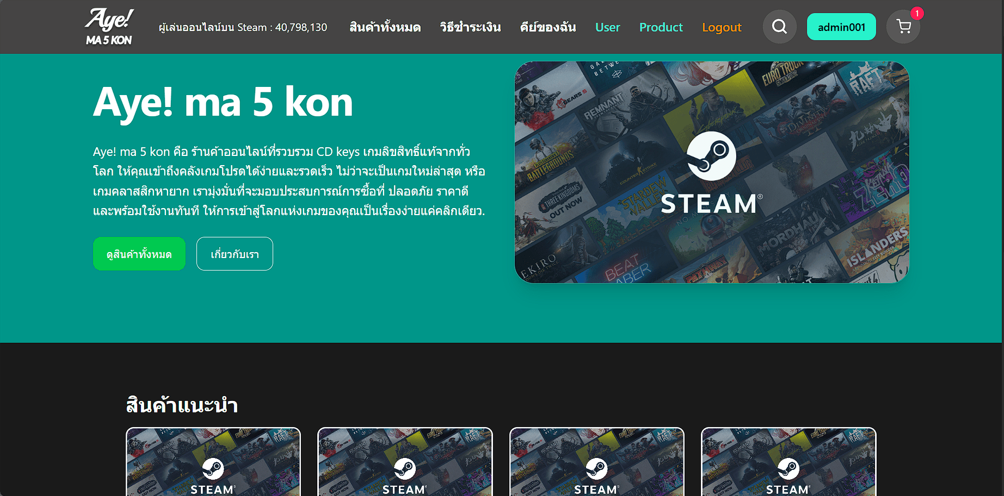Open the fourth recommended Steam product card

click(x=789, y=462)
